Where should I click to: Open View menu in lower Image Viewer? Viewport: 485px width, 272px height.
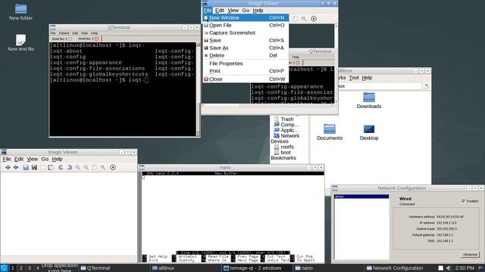click(32, 159)
